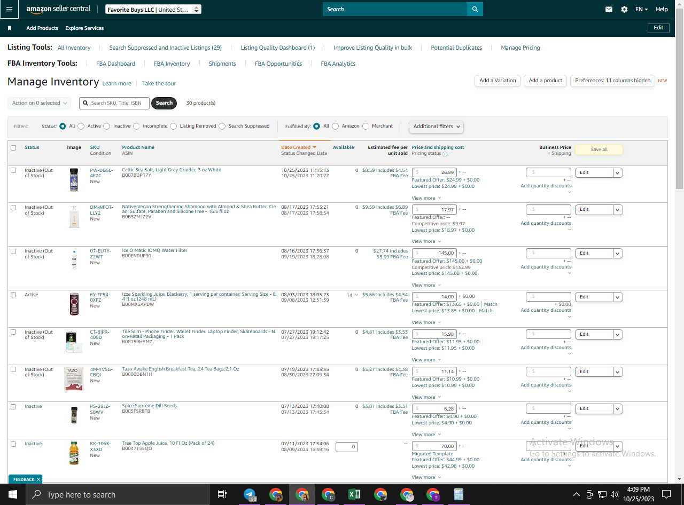This screenshot has width=684, height=505.
Task: Click the bookmark icon beside Add Products
Action: click(10, 28)
